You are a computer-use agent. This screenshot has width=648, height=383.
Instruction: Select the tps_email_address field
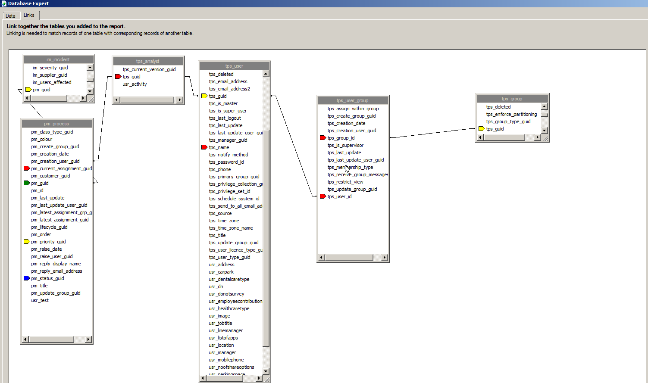coord(228,81)
